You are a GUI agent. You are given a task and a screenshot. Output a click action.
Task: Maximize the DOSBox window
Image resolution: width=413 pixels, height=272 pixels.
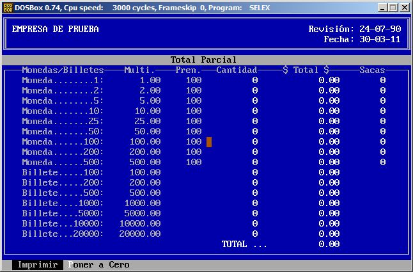393,8
